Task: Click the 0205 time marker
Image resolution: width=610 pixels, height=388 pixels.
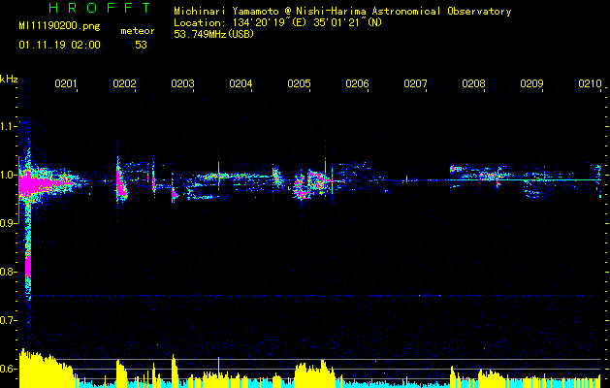Action: click(299, 83)
